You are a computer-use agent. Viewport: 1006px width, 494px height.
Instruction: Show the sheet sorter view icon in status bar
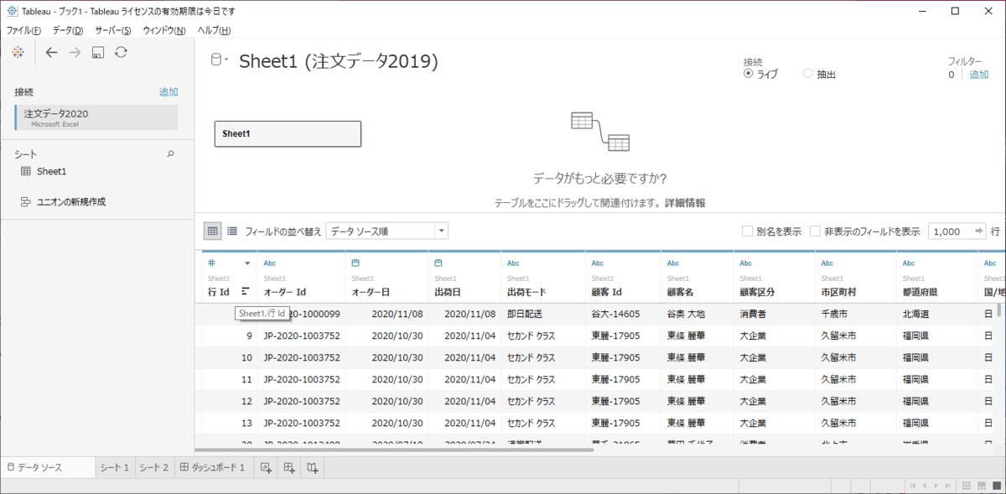(967, 486)
